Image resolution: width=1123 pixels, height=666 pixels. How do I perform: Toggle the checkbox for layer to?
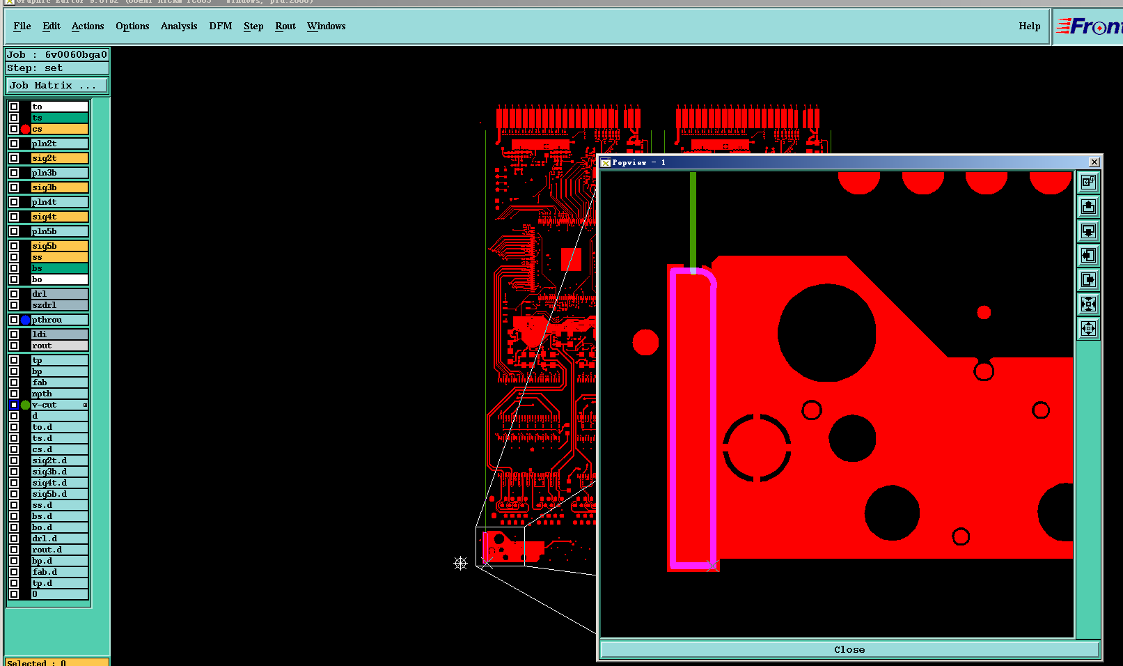point(14,107)
